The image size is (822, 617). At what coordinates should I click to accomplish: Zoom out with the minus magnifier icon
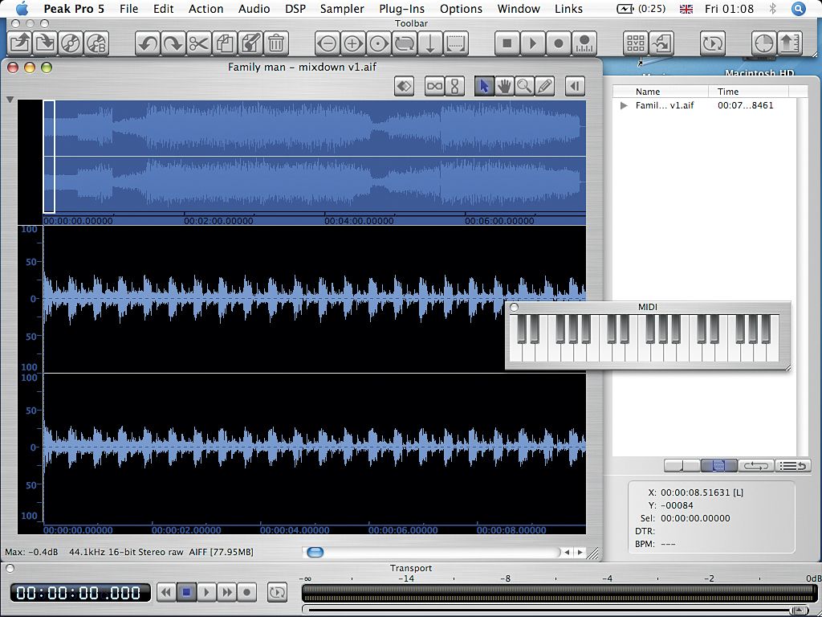(x=328, y=43)
